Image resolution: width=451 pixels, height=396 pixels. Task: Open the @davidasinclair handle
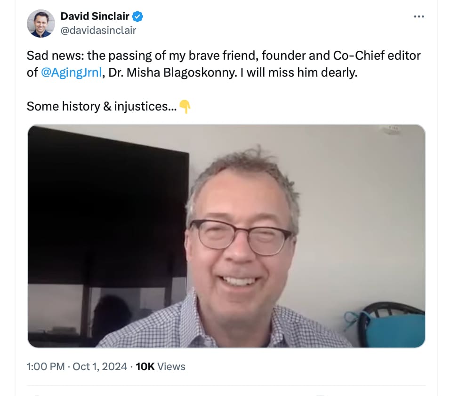(x=98, y=30)
